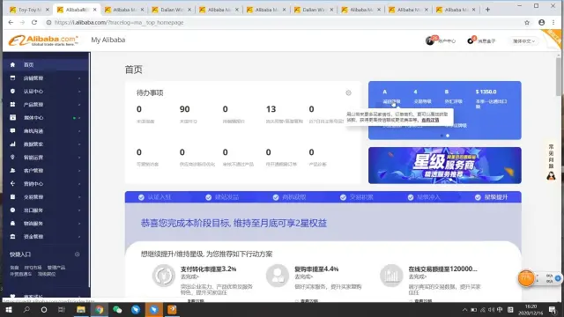This screenshot has width=564, height=317.
Task: Click the 媒体中心 sidebar icon
Action: click(12, 117)
